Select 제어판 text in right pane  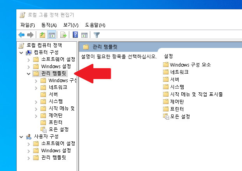pos(177,102)
